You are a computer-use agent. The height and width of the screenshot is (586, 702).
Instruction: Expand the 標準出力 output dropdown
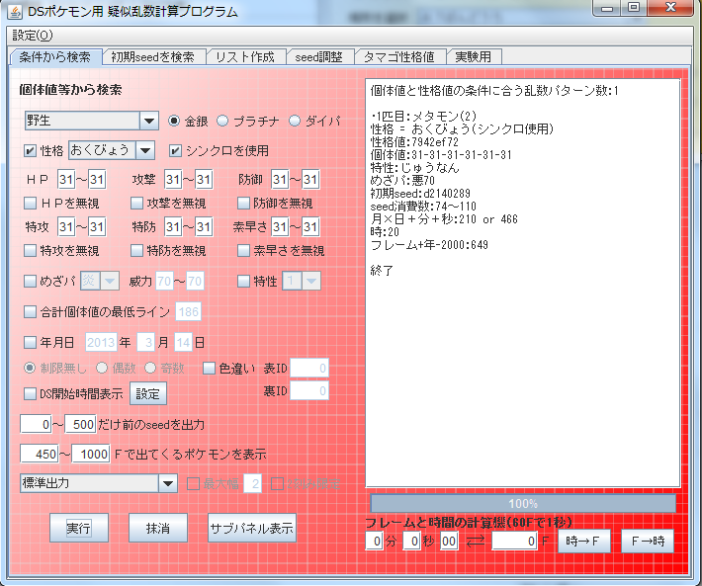point(168,483)
